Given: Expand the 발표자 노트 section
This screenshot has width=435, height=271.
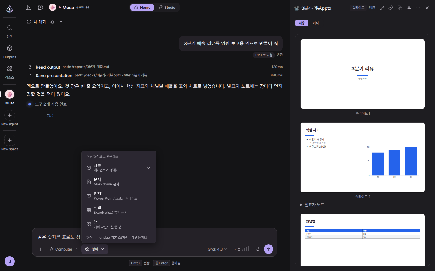Looking at the screenshot, I should (312, 205).
